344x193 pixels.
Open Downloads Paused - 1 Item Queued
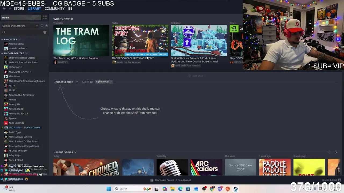[x=173, y=180]
